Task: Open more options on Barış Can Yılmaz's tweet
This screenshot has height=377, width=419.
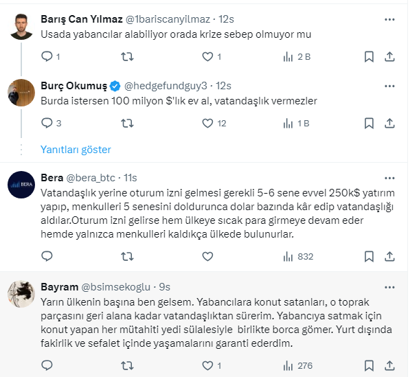Action: [389, 19]
